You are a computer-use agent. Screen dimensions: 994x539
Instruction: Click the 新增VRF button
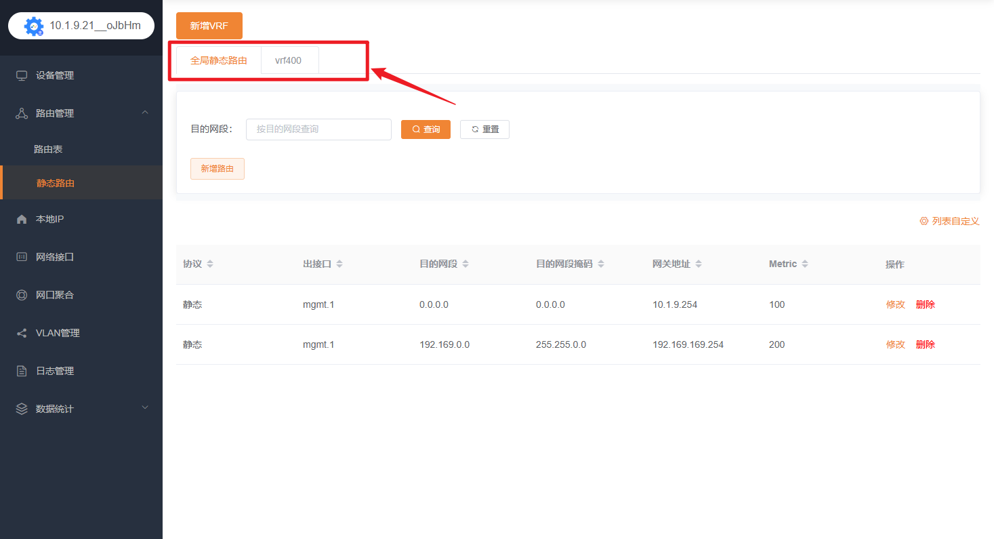tap(209, 26)
